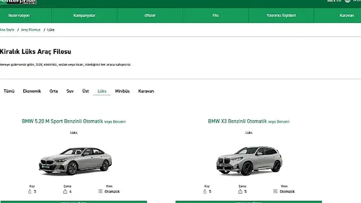The image size is (361, 203).
Task: Click the Enterprise logo in the header
Action: click(x=18, y=2)
